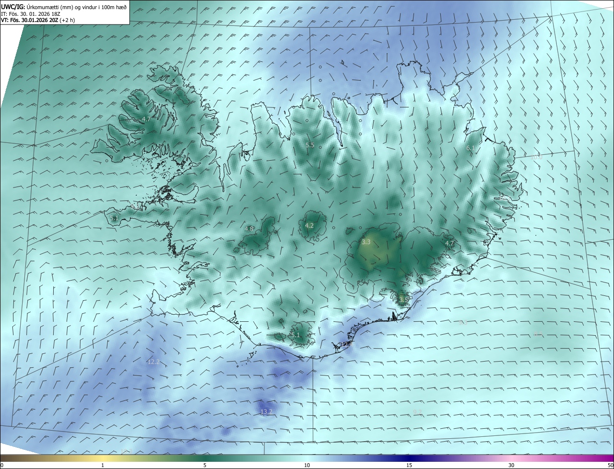Screen dimensions: 614x469
Task: Click the 50 tick on the colour scale
Action: (610, 465)
